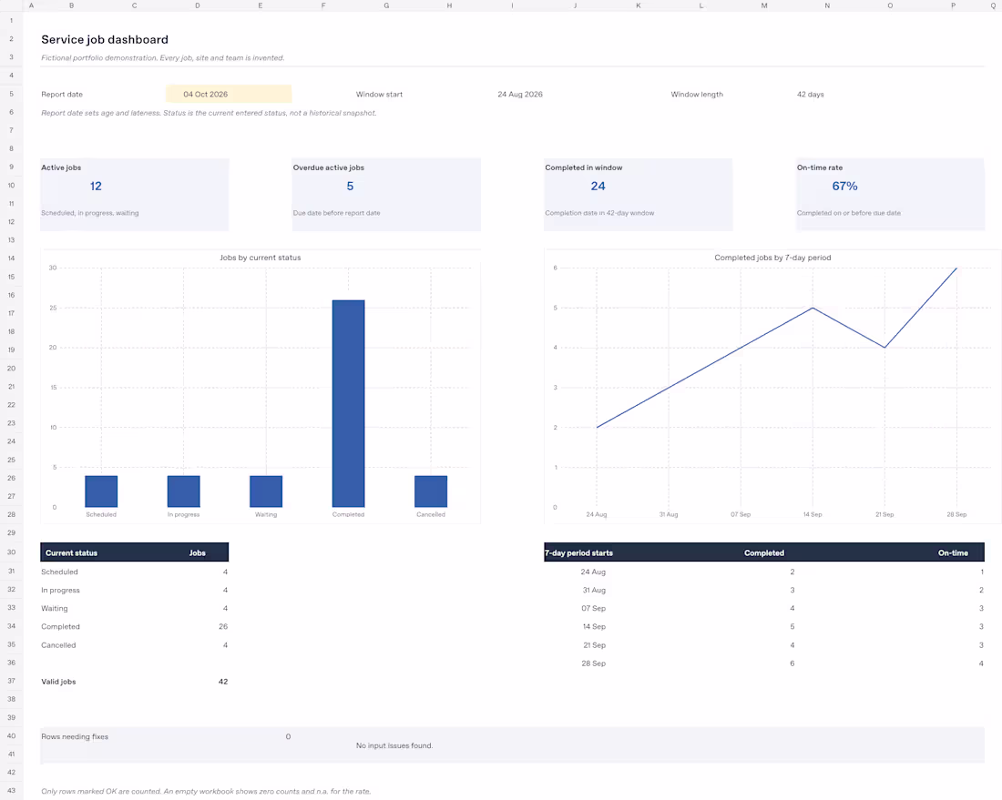This screenshot has width=1002, height=800.
Task: Click the 'Current status' table header
Action: (71, 553)
